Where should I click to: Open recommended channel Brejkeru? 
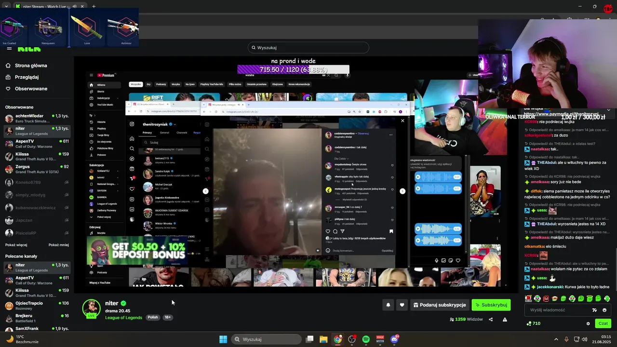(x=37, y=318)
